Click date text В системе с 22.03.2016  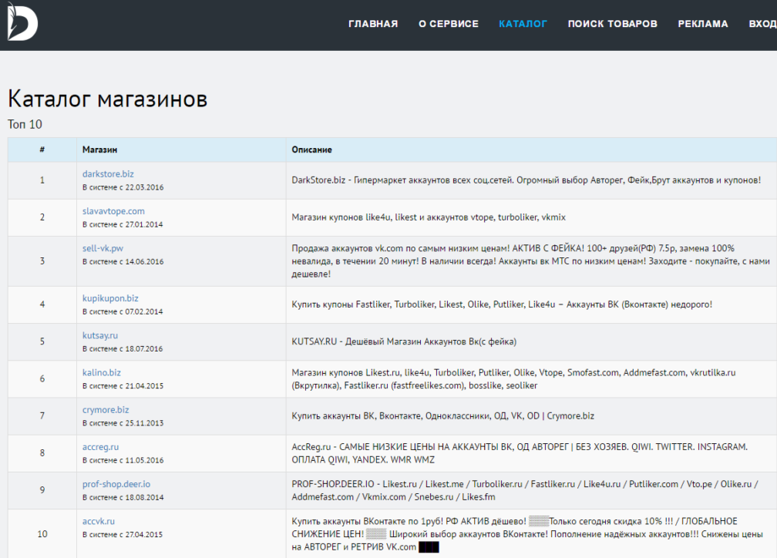coord(123,187)
